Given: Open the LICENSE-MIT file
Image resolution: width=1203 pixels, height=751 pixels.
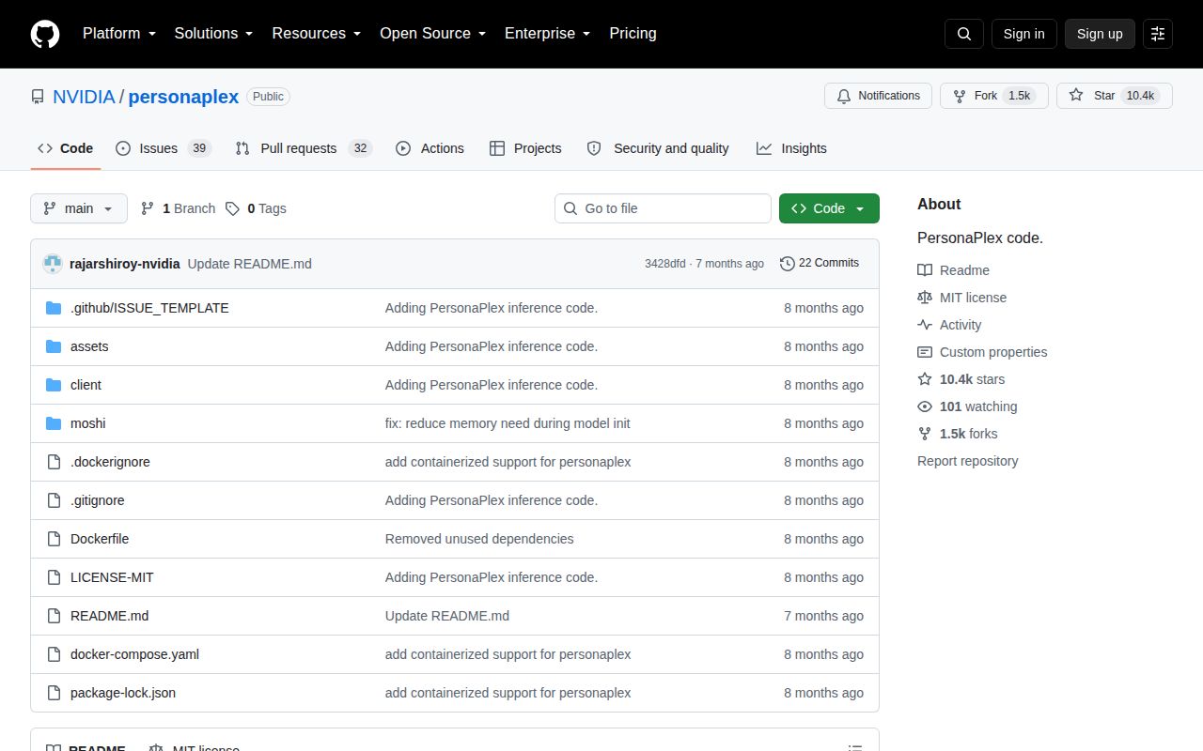Looking at the screenshot, I should click(x=112, y=577).
